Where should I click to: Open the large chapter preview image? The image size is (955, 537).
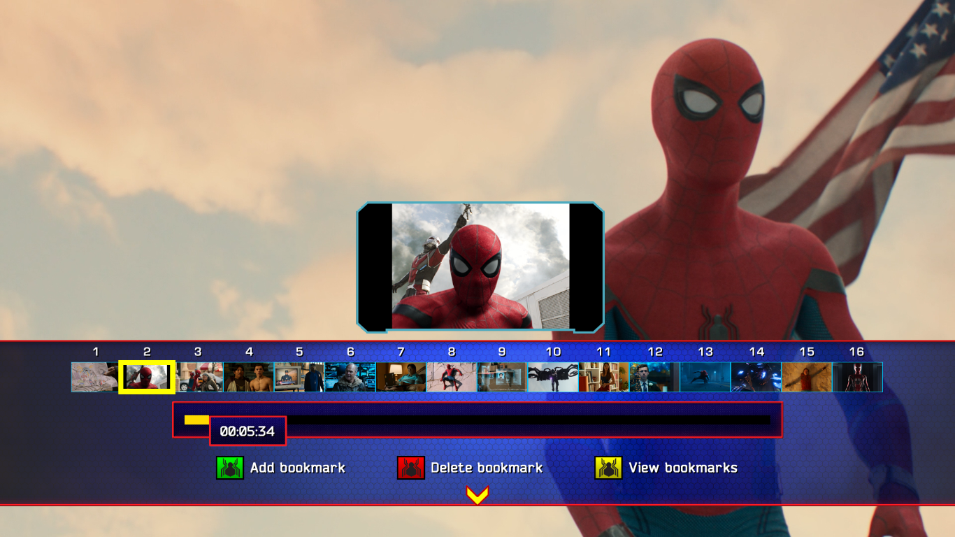click(x=480, y=267)
